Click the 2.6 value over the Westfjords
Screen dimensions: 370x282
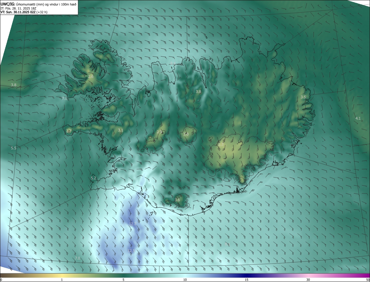click(x=91, y=77)
